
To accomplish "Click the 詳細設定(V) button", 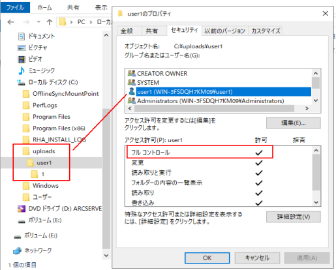I will click(x=293, y=217).
